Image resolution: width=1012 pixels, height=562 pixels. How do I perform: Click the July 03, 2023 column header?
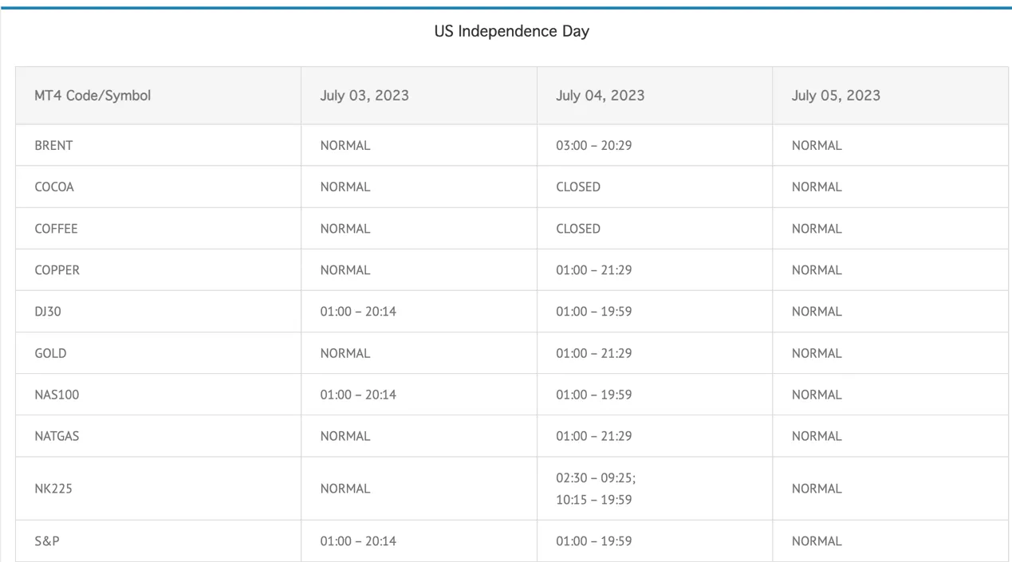coord(419,96)
